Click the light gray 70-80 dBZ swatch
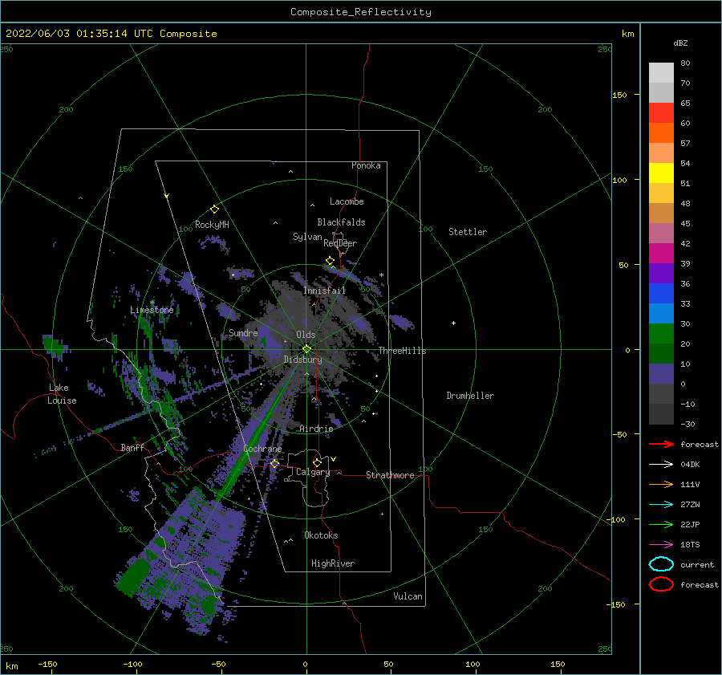The height and width of the screenshot is (675, 722). tap(661, 73)
